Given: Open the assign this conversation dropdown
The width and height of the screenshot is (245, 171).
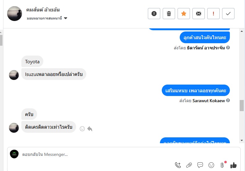Looking at the screenshot, I should coord(47,18).
